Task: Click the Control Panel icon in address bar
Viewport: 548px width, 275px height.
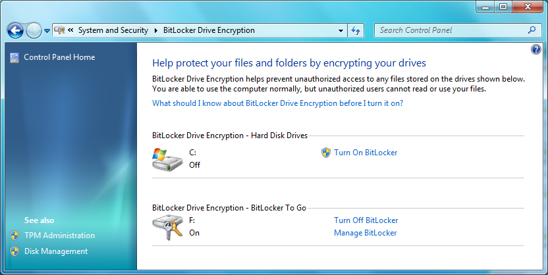Action: coord(59,30)
